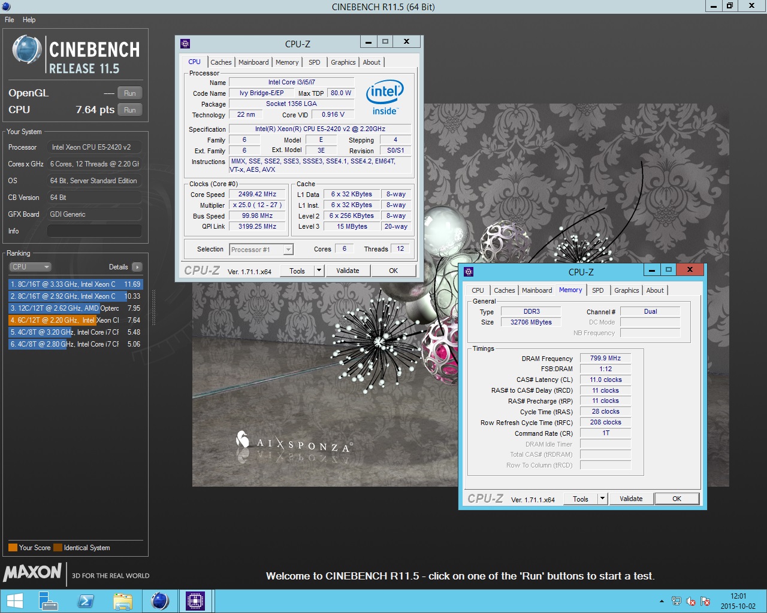Switch to Memory tab in the first CPU-Z window
Image resolution: width=767 pixels, height=613 pixels.
point(287,62)
